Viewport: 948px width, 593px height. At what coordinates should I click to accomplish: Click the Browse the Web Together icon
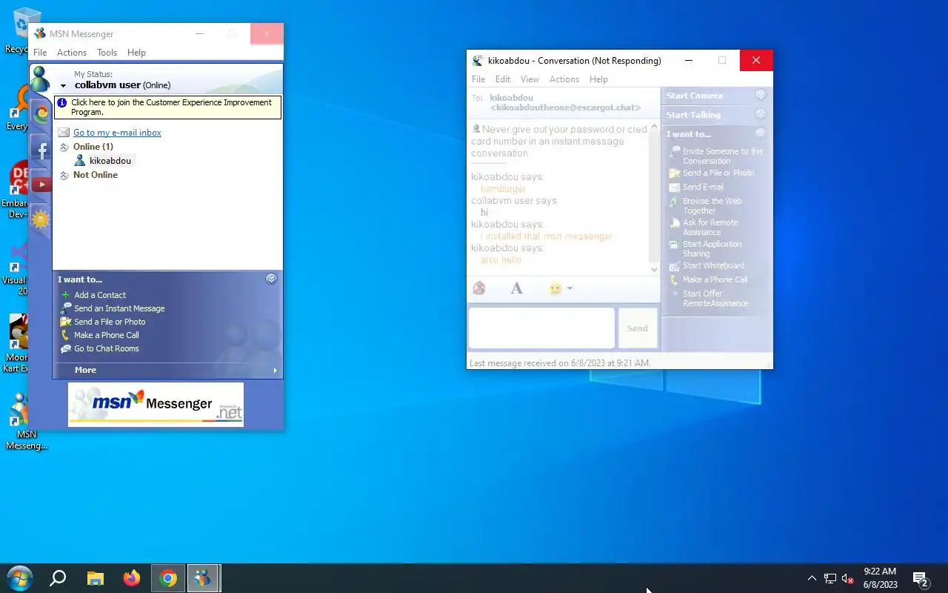(x=674, y=202)
